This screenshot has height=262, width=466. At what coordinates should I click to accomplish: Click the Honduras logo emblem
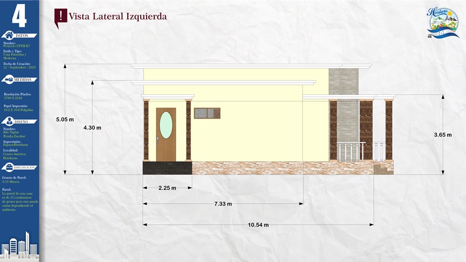pyautogui.click(x=443, y=23)
